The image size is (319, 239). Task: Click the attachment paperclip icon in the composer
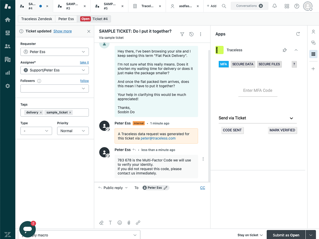129,223
